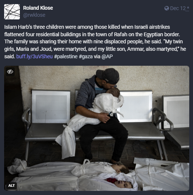Open the buff.ly/3uVSheu link

click(34, 56)
